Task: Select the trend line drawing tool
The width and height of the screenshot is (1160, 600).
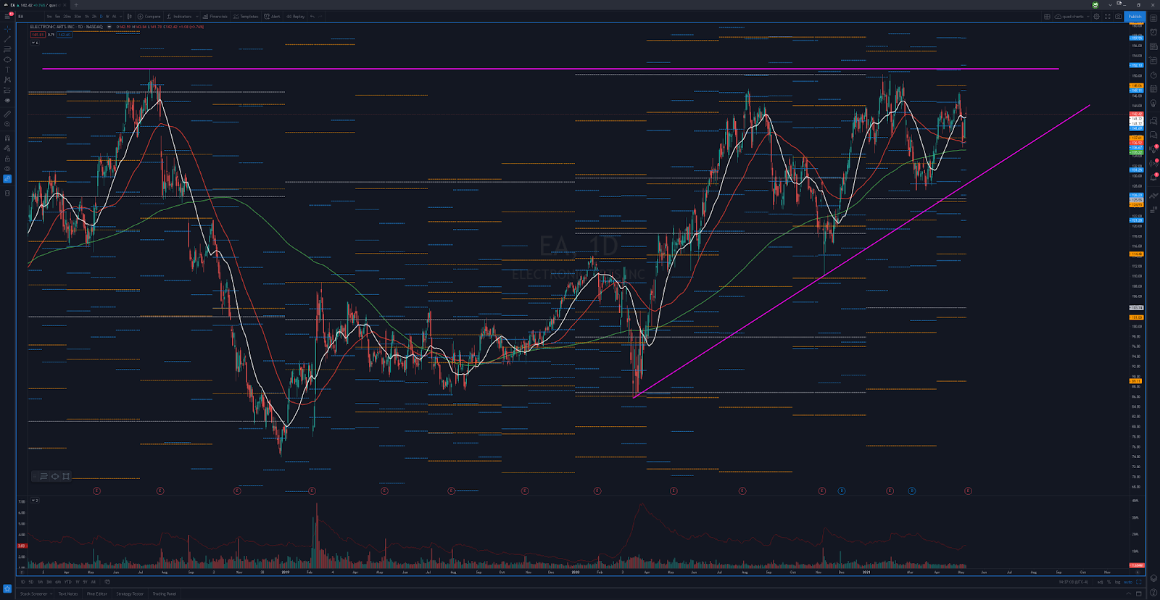Action: [x=7, y=39]
